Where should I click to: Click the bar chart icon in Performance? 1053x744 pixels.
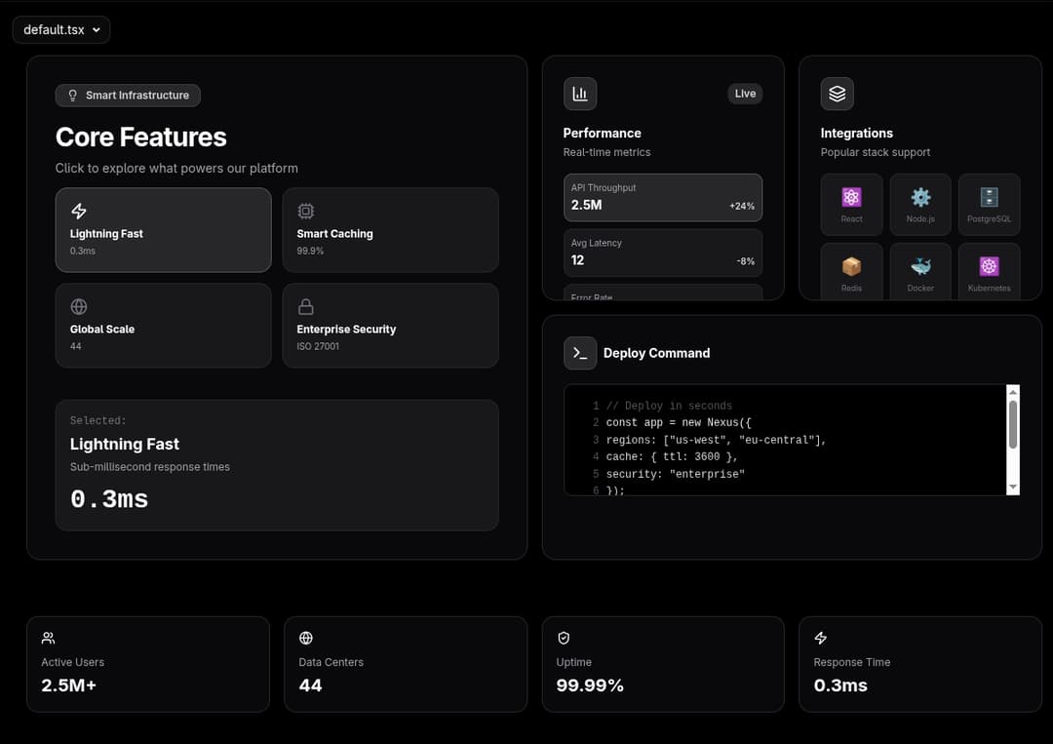click(580, 94)
